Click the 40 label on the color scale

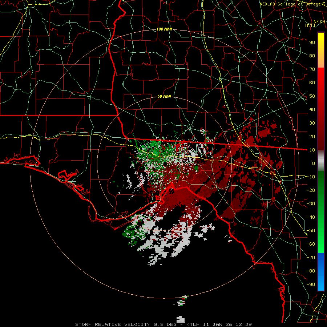click(x=312, y=110)
